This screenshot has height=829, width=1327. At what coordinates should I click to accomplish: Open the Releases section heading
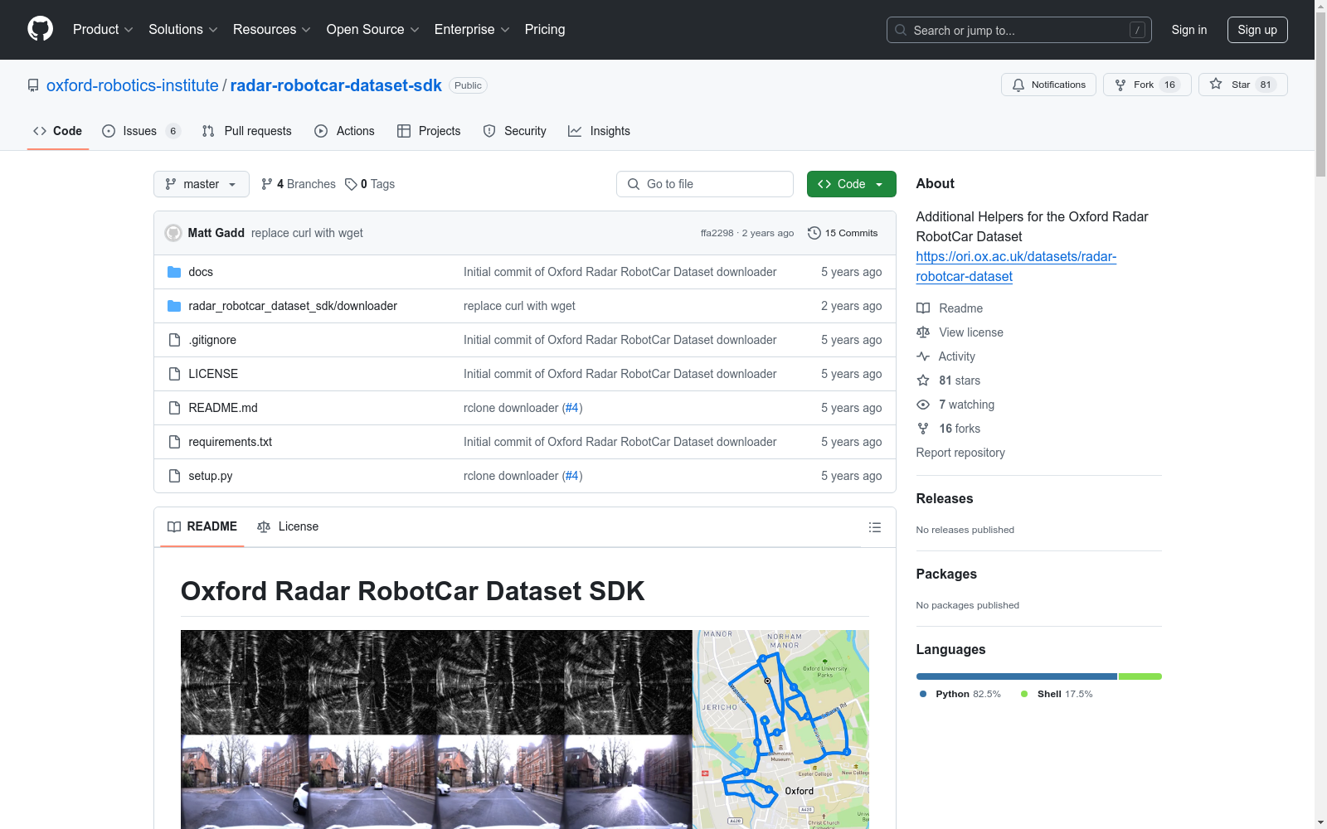(x=945, y=498)
